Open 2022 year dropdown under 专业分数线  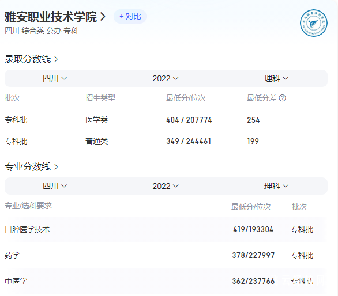[x=166, y=186]
